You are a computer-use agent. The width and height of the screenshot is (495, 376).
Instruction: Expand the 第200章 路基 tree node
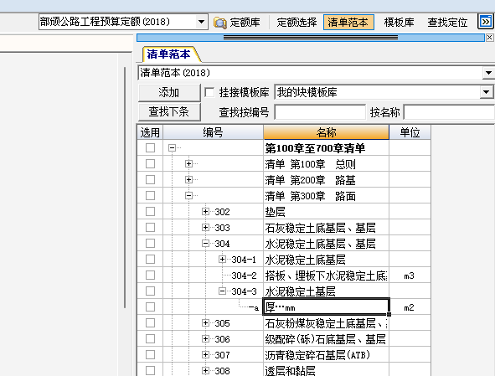pos(188,180)
